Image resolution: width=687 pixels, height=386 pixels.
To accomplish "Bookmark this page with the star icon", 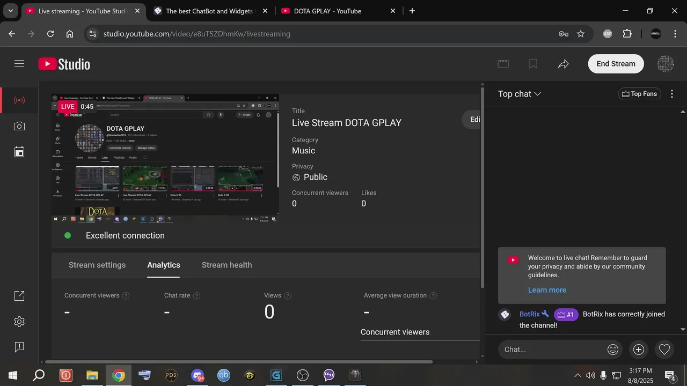I will pos(581,34).
